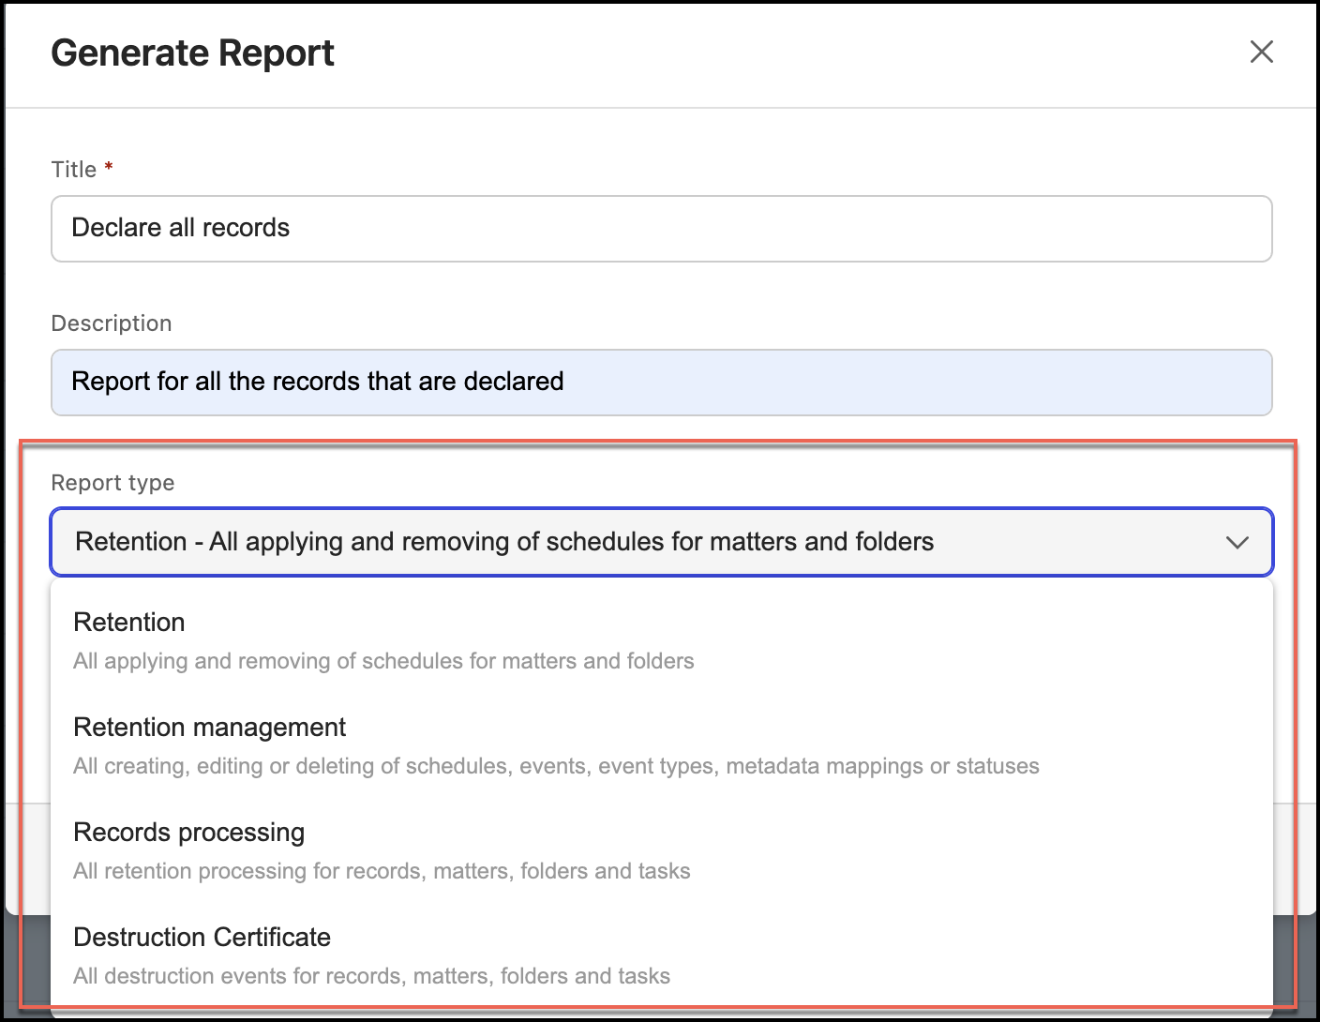Click the Title input field
1320x1022 pixels.
[x=661, y=228]
